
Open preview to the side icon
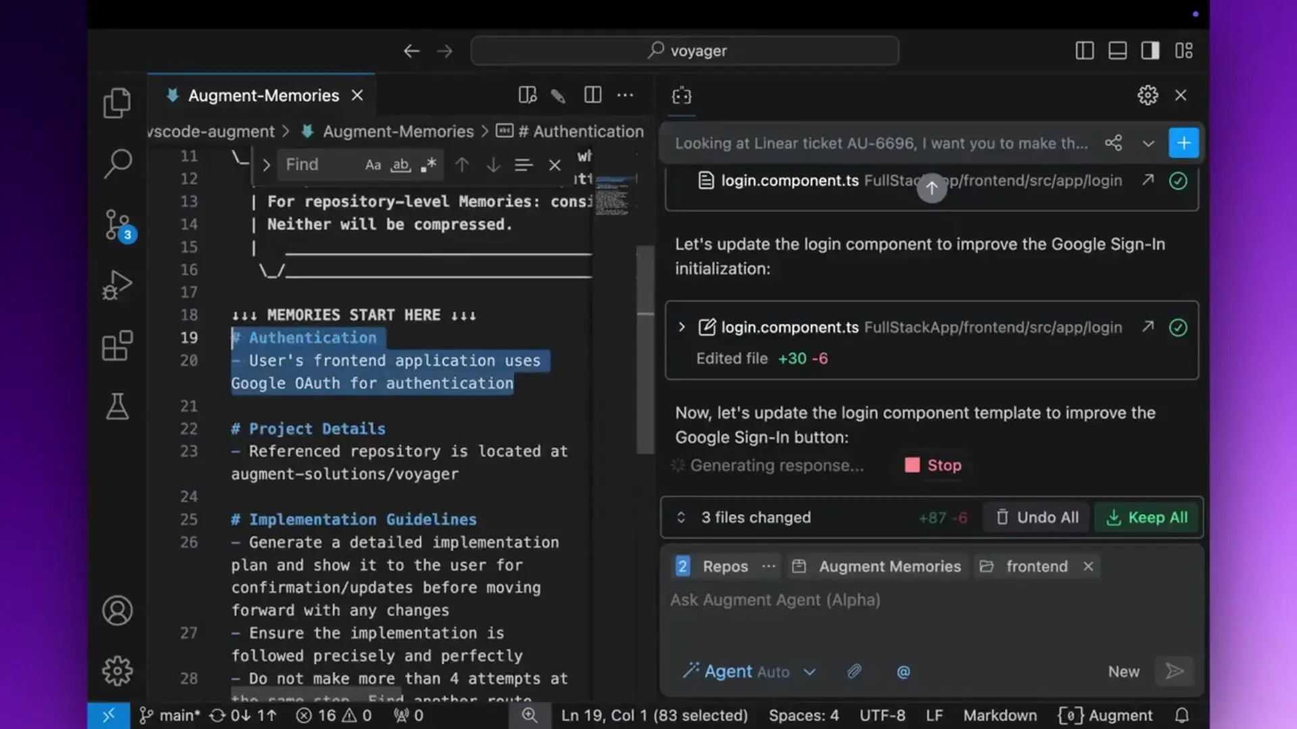coord(527,95)
